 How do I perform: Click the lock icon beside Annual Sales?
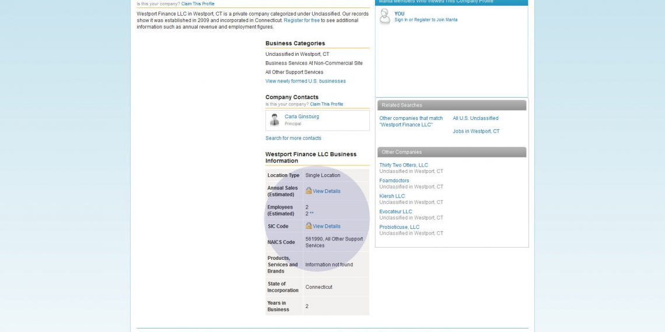(x=309, y=191)
